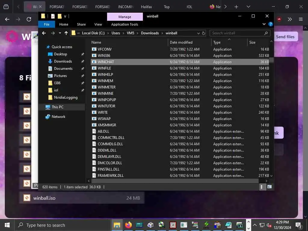Open Explorer help question mark icon
Image resolution: width=308 pixels, height=231 pixels.
tap(270, 24)
